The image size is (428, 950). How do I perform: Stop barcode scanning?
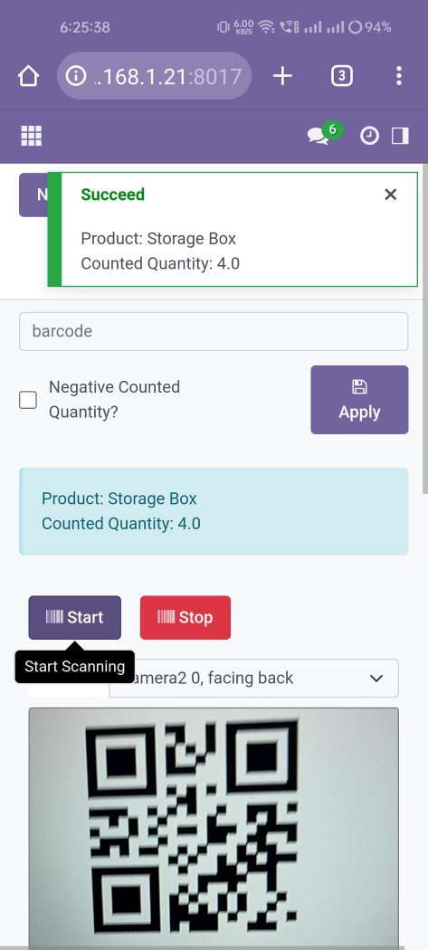pos(185,617)
